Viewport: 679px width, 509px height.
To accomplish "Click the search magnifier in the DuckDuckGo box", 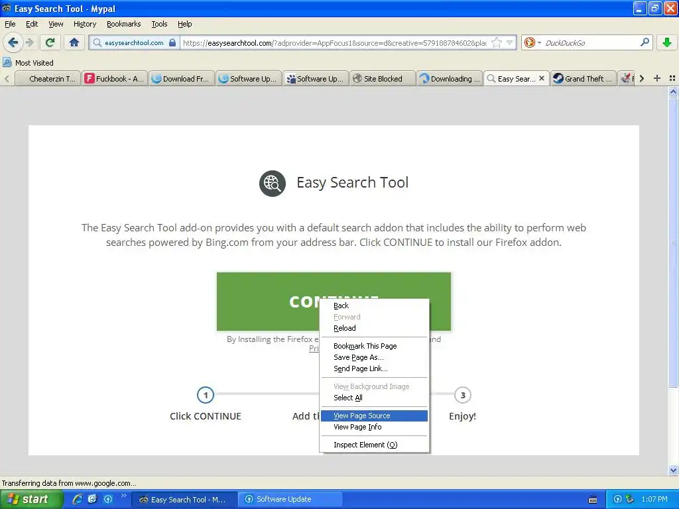I will [x=645, y=42].
